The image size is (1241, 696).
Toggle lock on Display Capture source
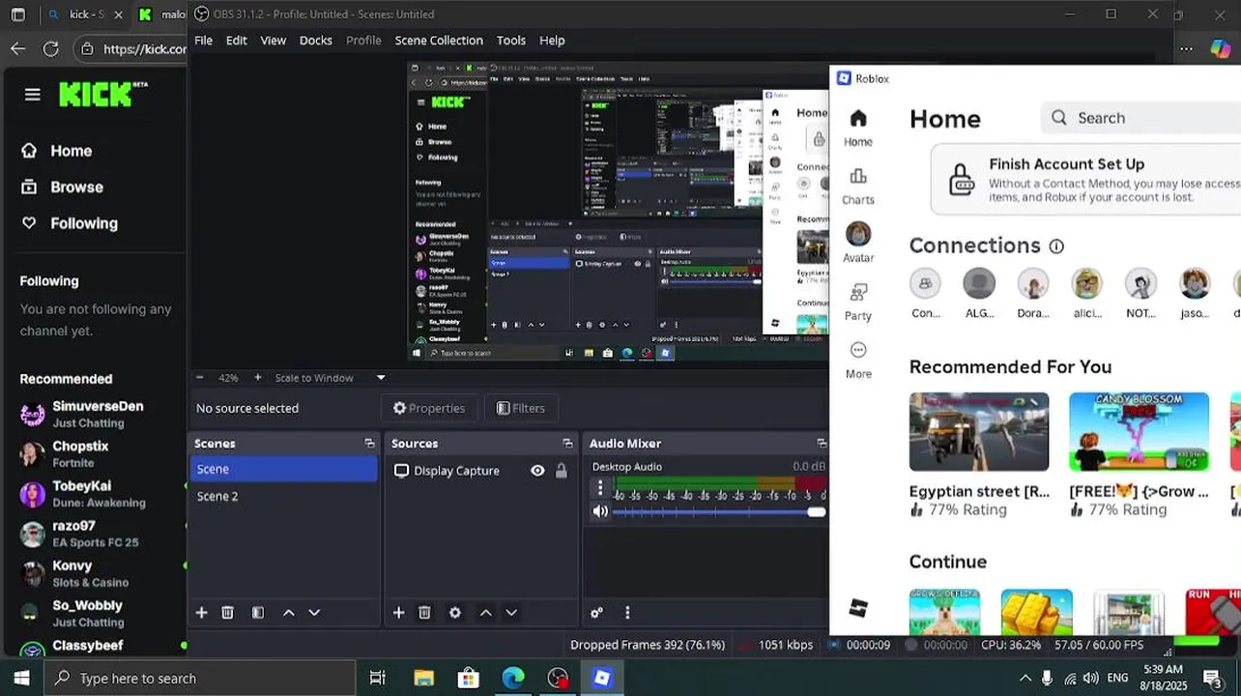click(561, 471)
